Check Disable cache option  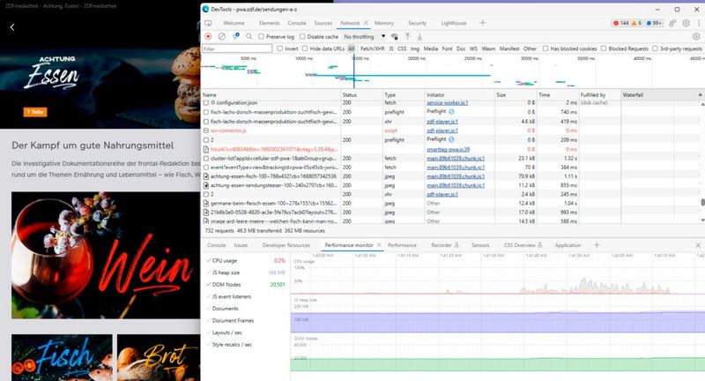302,36
